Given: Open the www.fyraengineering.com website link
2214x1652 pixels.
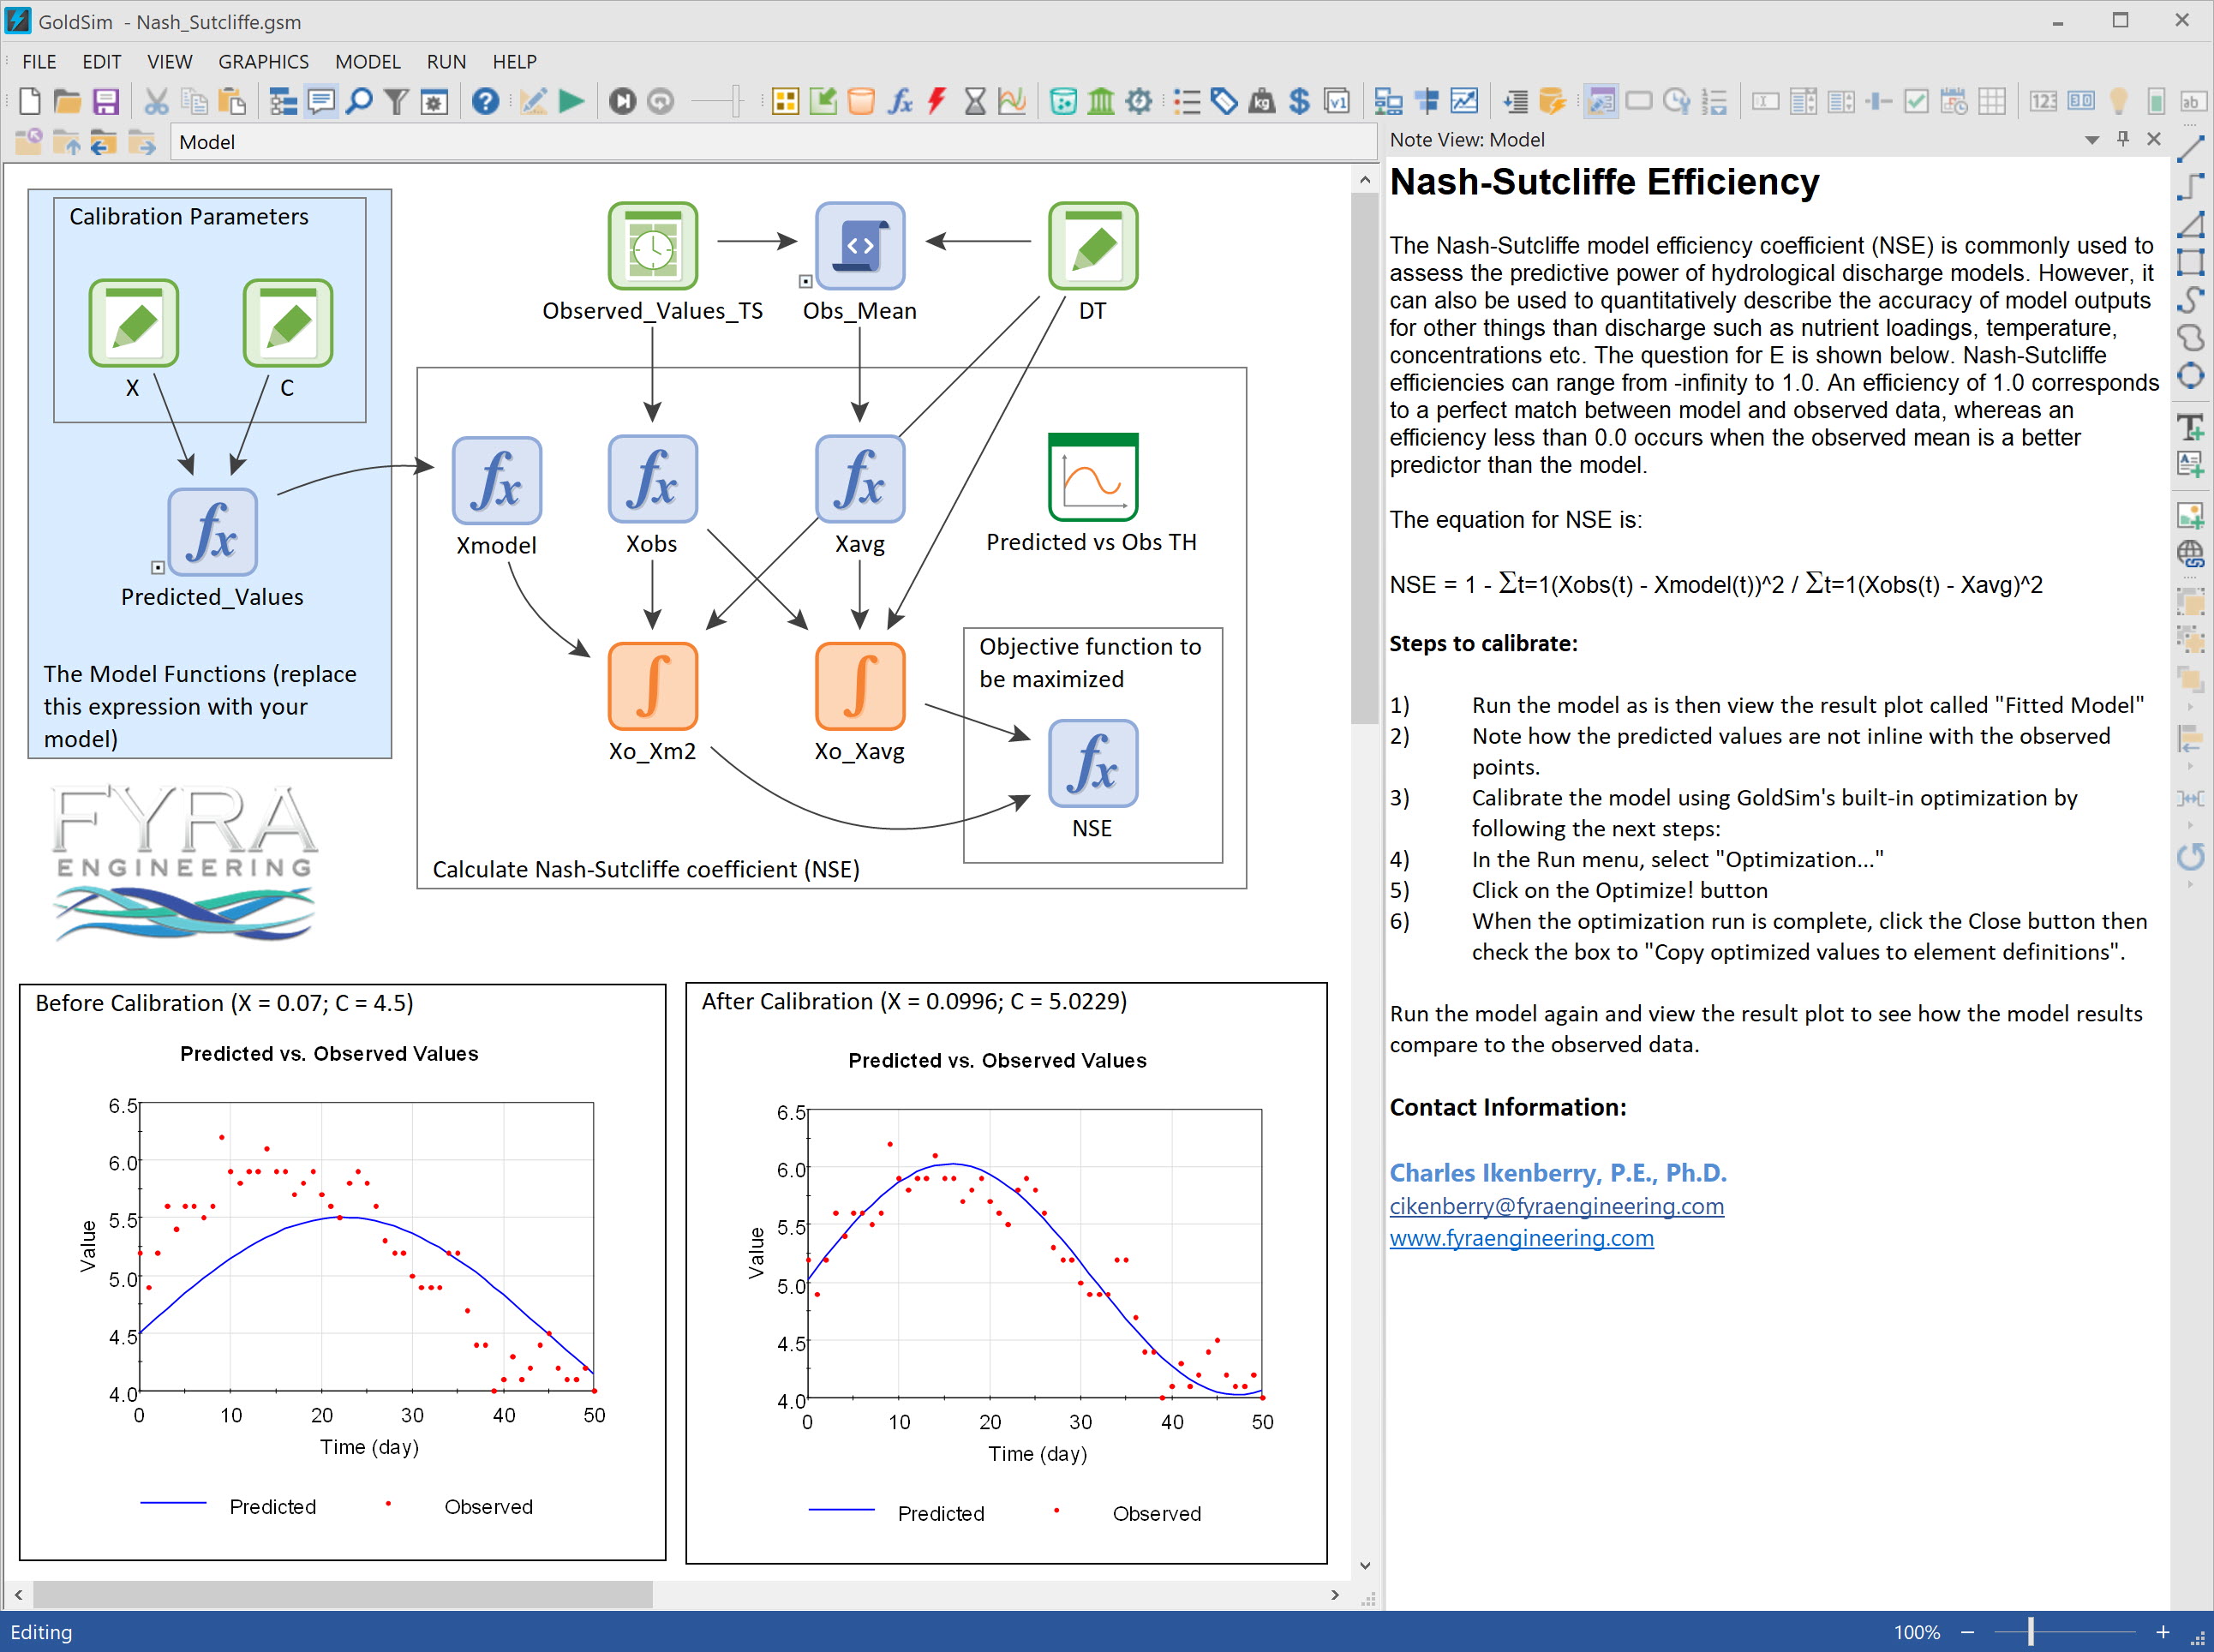Looking at the screenshot, I should [x=1521, y=1238].
